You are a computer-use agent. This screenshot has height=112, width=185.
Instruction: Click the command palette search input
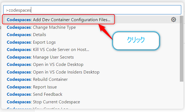[x=92, y=10]
